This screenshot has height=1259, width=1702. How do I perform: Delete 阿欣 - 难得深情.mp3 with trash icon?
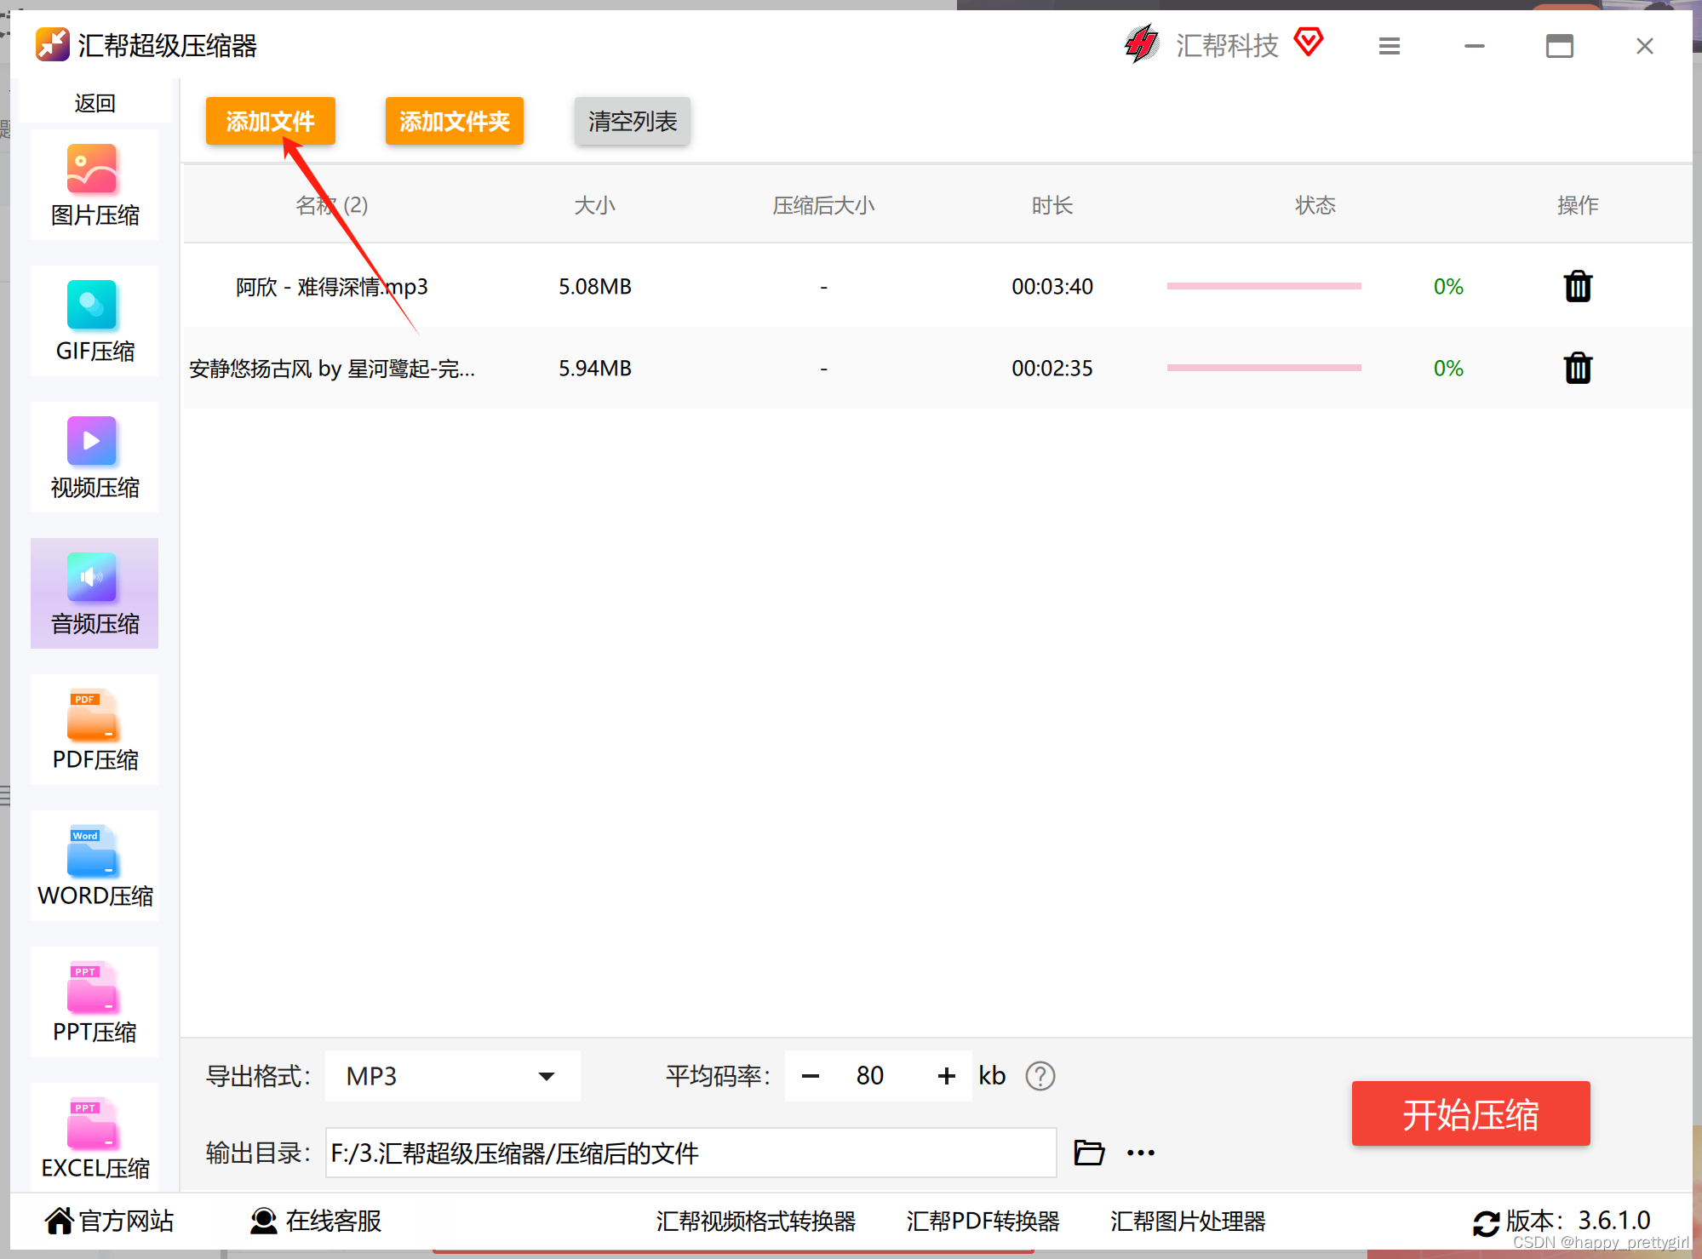(1577, 287)
